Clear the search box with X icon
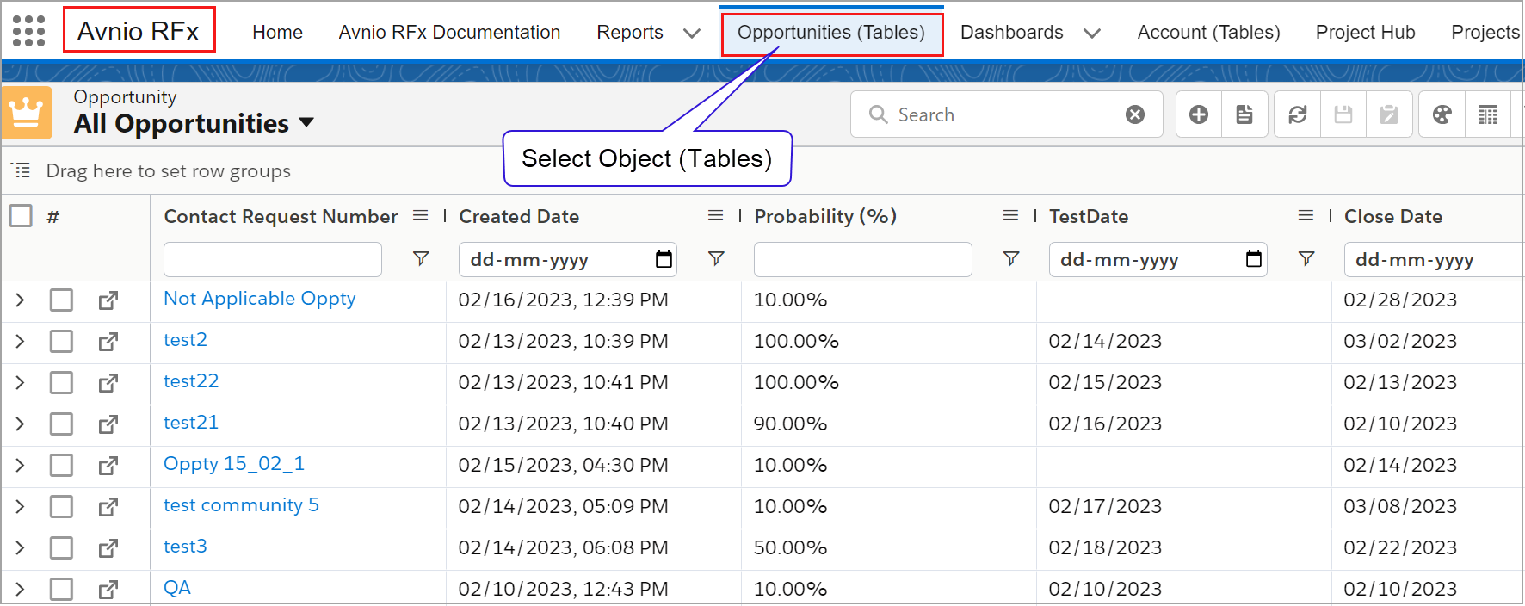 [1135, 114]
